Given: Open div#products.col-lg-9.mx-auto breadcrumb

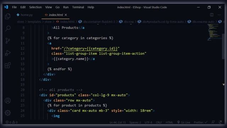Looking at the screenshot, I should pos(163,22).
